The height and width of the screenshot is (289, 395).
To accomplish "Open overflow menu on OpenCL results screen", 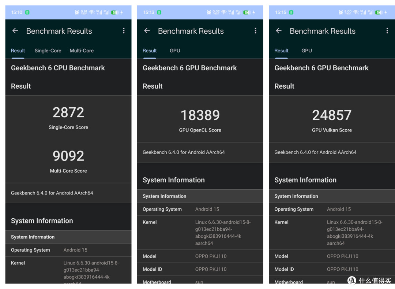I will click(255, 31).
